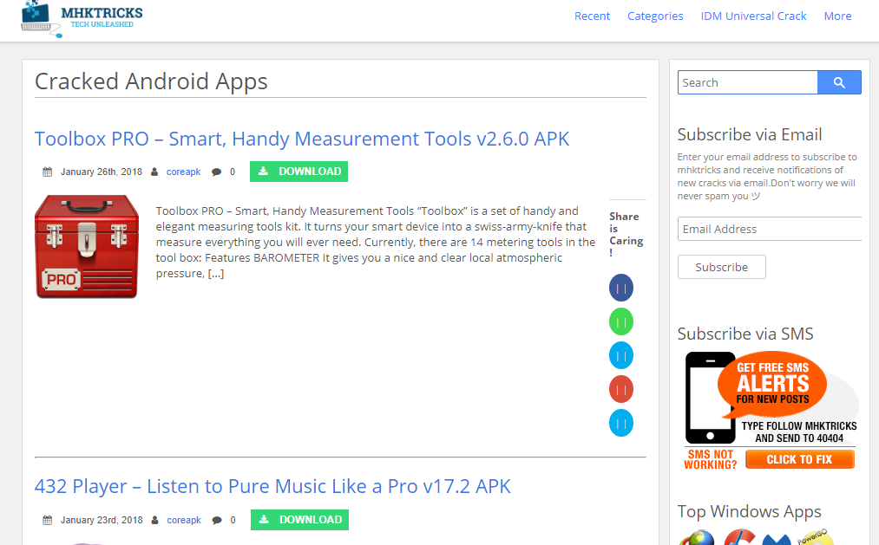The height and width of the screenshot is (545, 879).
Task: Open IDM Universal Crack menu item
Action: [x=753, y=16]
